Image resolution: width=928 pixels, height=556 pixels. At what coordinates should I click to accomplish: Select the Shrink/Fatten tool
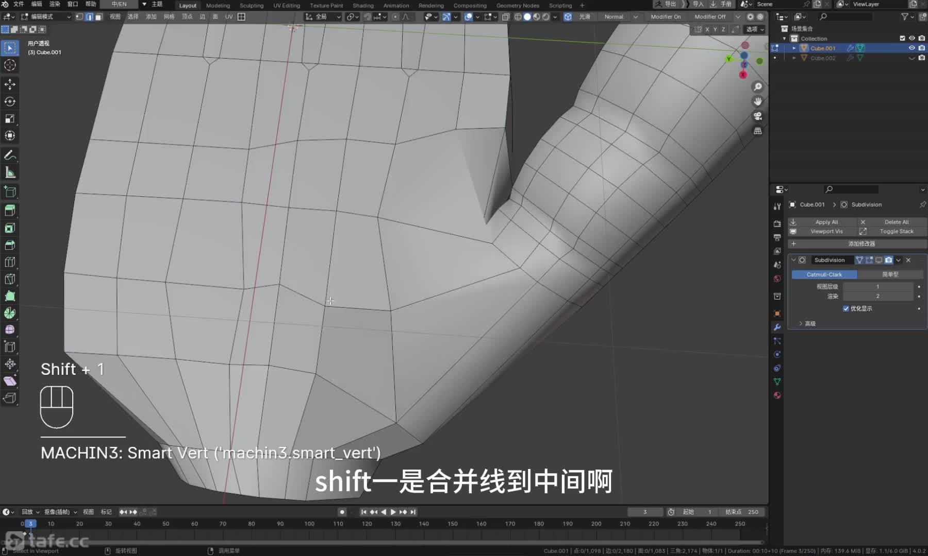pyautogui.click(x=10, y=364)
